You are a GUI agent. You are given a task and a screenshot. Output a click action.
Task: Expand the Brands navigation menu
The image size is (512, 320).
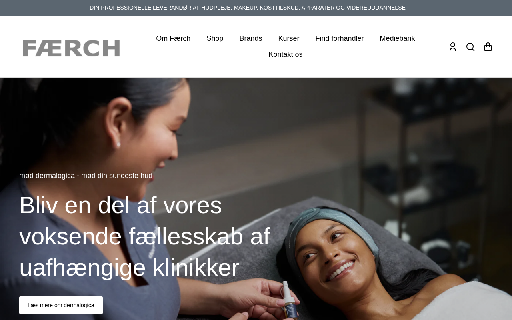pyautogui.click(x=251, y=38)
